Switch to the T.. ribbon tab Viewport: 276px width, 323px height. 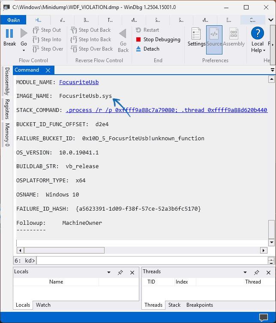point(110,20)
